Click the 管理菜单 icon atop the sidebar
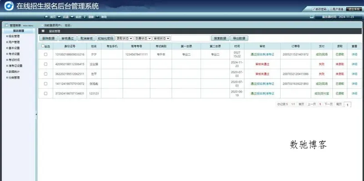This screenshot has width=364, height=181. (x=6, y=25)
